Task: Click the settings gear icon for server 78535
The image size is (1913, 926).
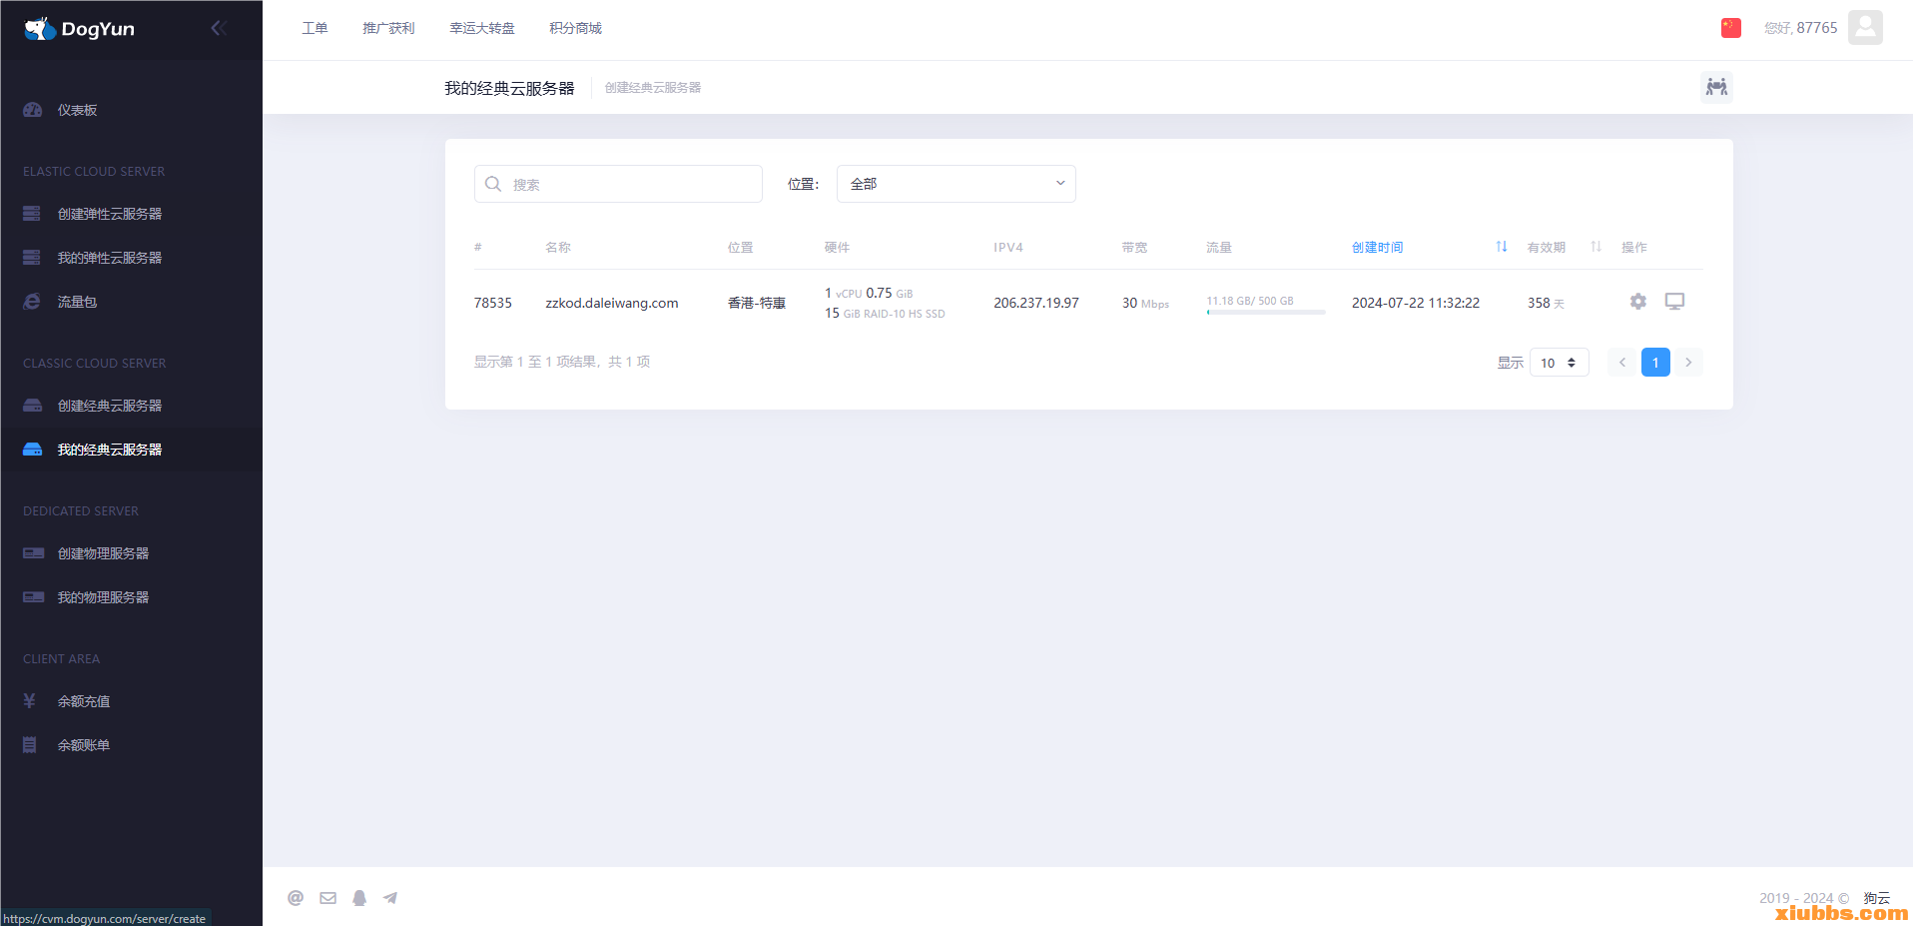Action: point(1637,302)
